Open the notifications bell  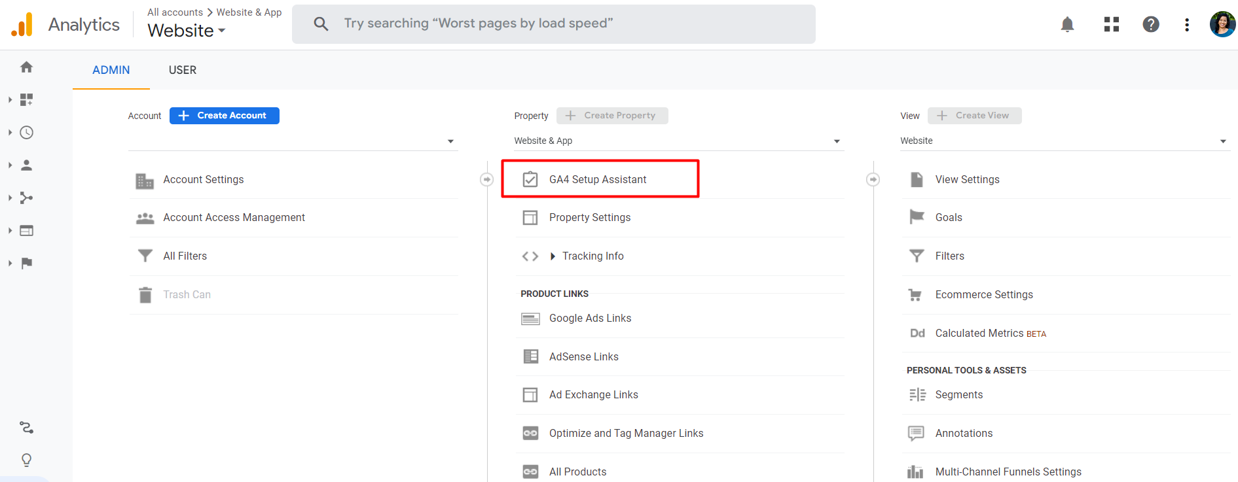tap(1067, 25)
